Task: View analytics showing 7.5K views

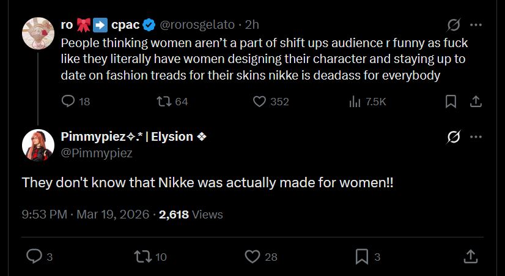Action: 355,102
